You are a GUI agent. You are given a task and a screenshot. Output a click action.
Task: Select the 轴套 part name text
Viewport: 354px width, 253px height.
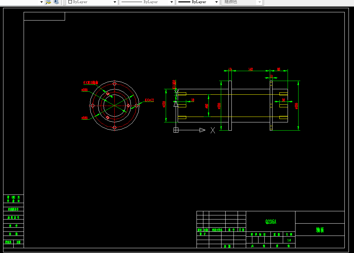point(320,230)
